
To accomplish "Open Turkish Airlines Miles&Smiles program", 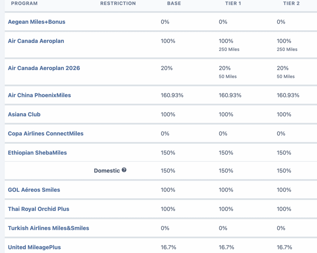I will pyautogui.click(x=49, y=228).
